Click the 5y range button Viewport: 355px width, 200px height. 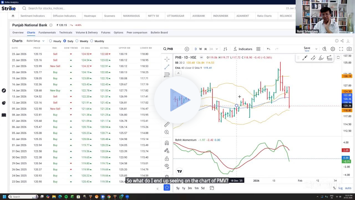tap(177, 188)
